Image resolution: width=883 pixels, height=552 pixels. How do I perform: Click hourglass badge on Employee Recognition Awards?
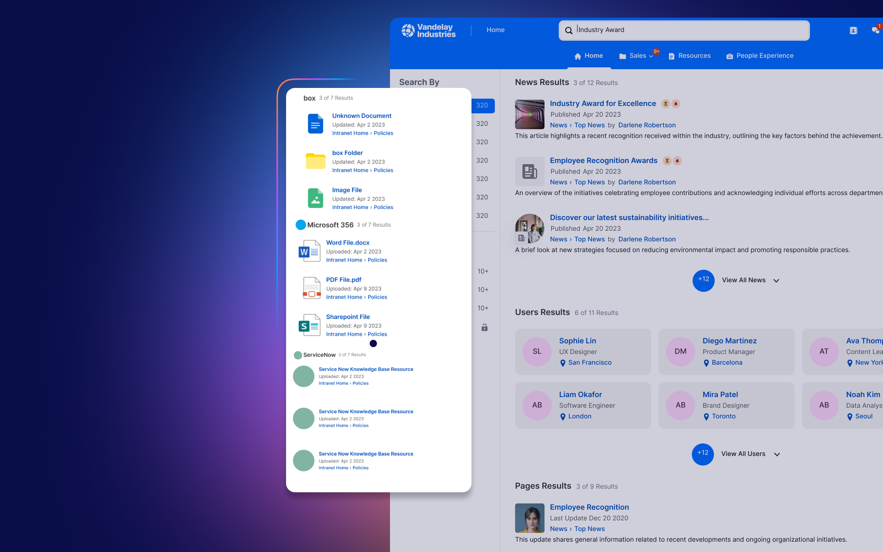tap(667, 161)
